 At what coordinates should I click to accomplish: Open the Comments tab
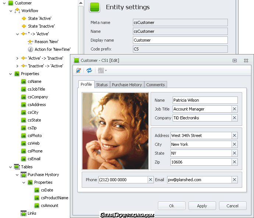point(155,85)
